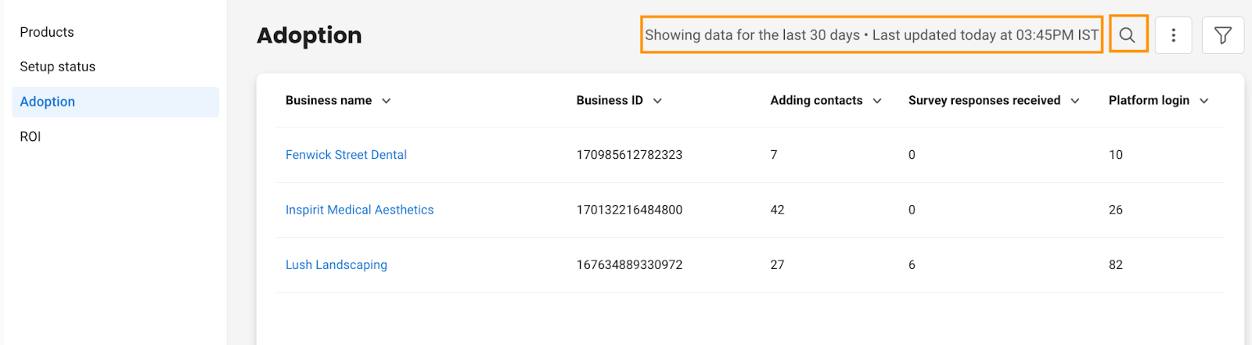Go to Products in the sidebar
This screenshot has height=345, width=1252.
(x=47, y=32)
